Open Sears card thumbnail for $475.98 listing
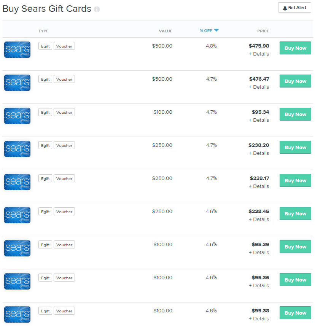This screenshot has height=331, width=315. tap(17, 49)
